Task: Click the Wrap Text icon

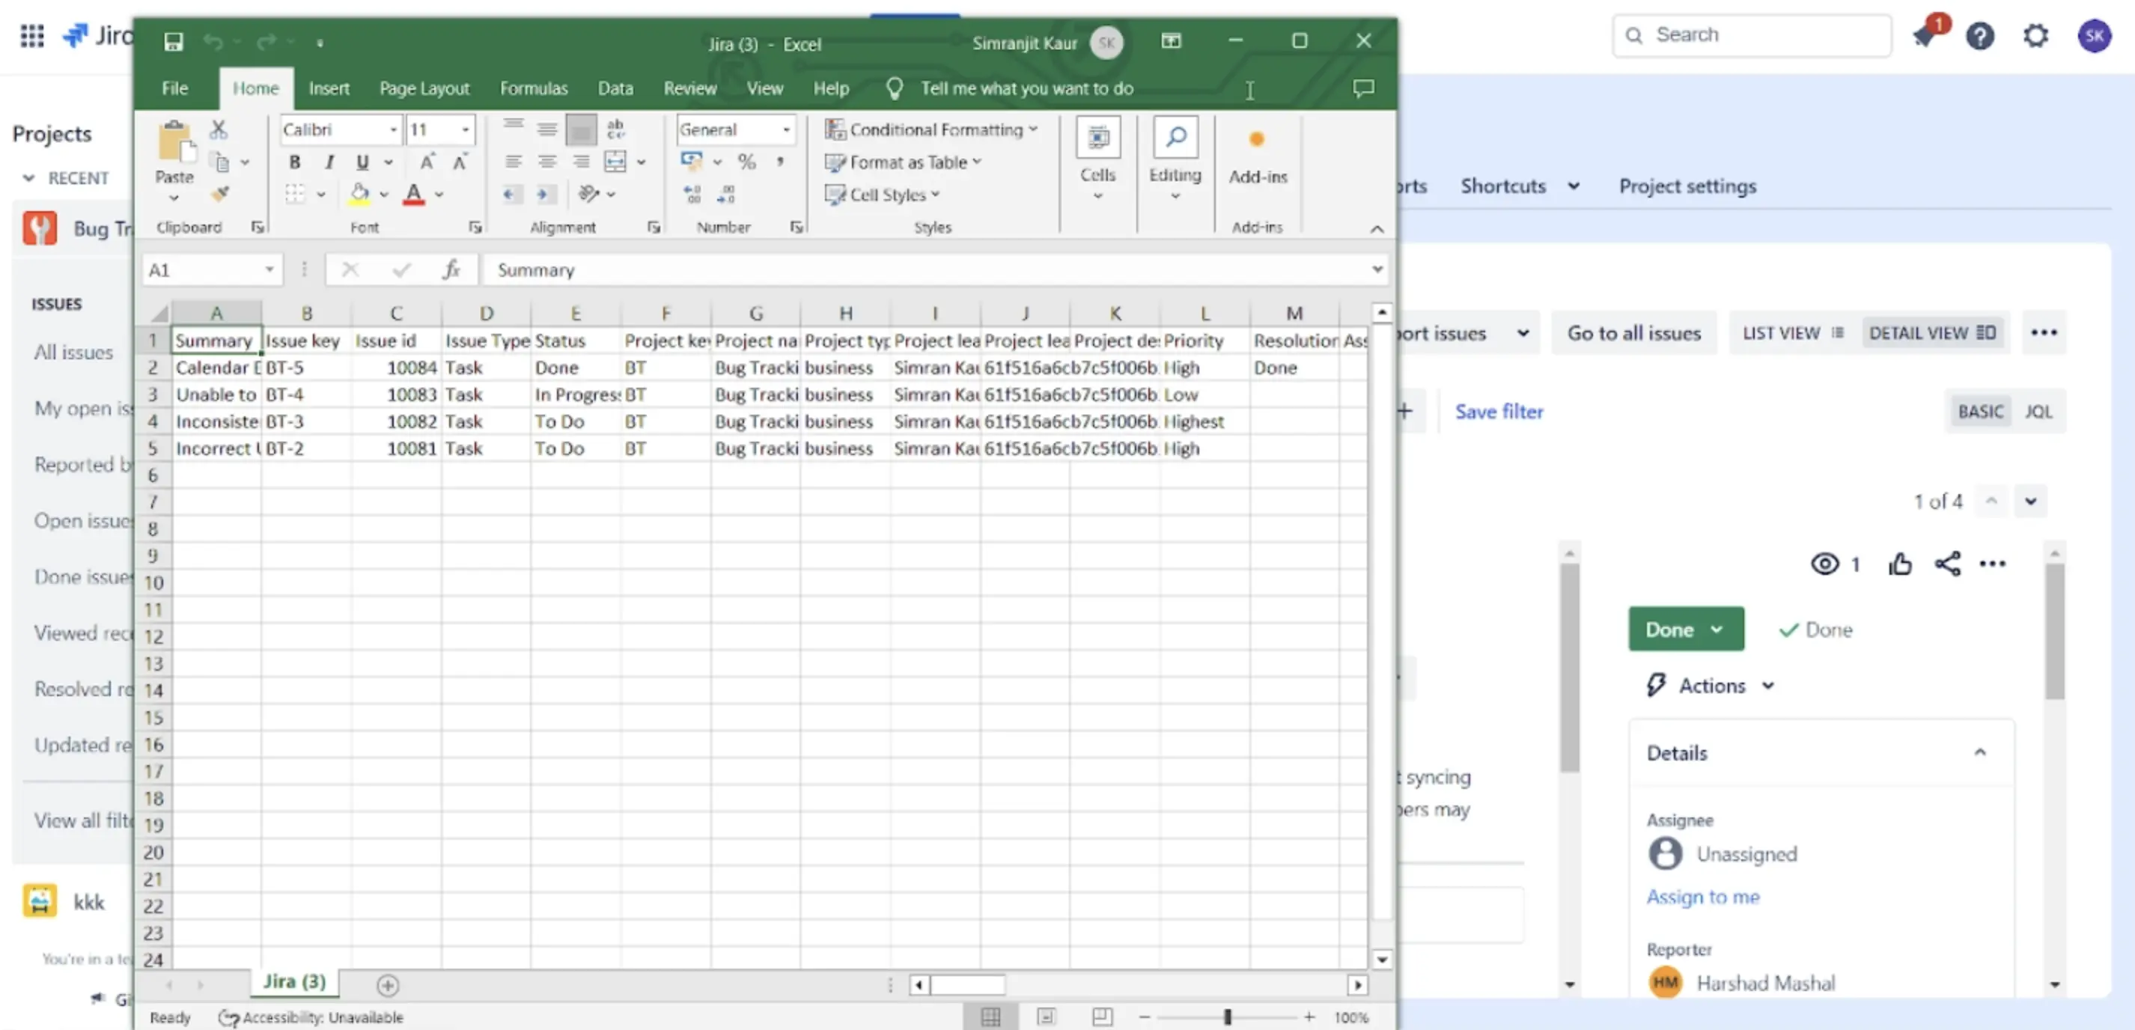Action: [x=616, y=129]
